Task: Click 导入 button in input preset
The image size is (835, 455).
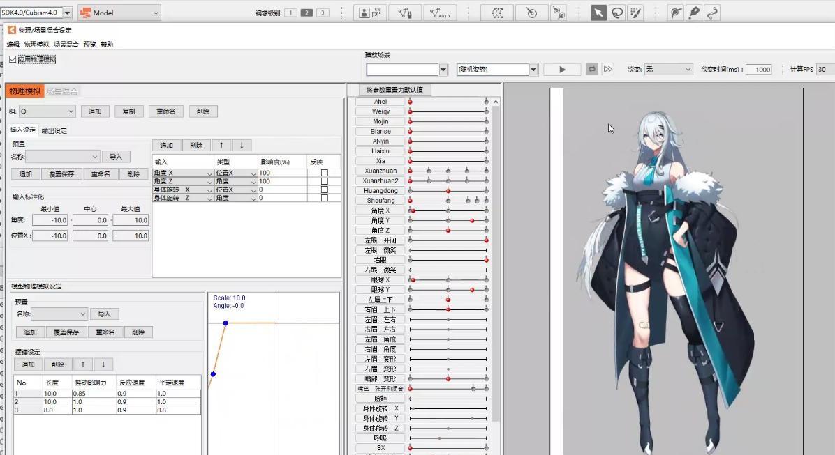Action: pyautogui.click(x=116, y=157)
